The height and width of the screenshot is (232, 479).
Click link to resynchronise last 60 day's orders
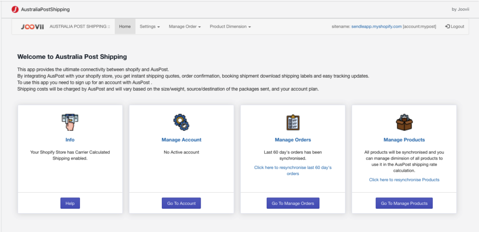(293, 171)
